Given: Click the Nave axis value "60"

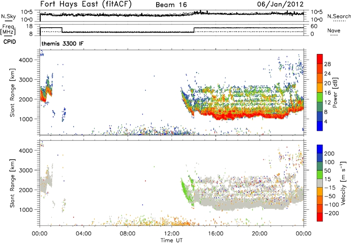Looking at the screenshot, I should click(x=314, y=26).
